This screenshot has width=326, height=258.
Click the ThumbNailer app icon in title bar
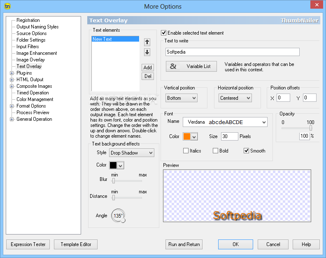coord(7,6)
